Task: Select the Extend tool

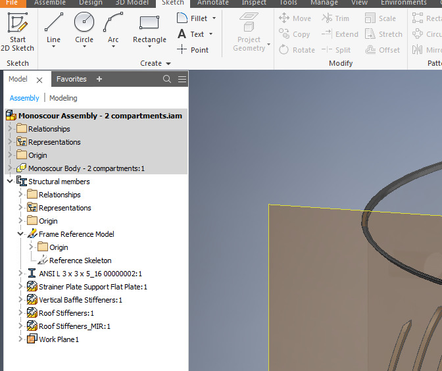Action: tap(340, 34)
